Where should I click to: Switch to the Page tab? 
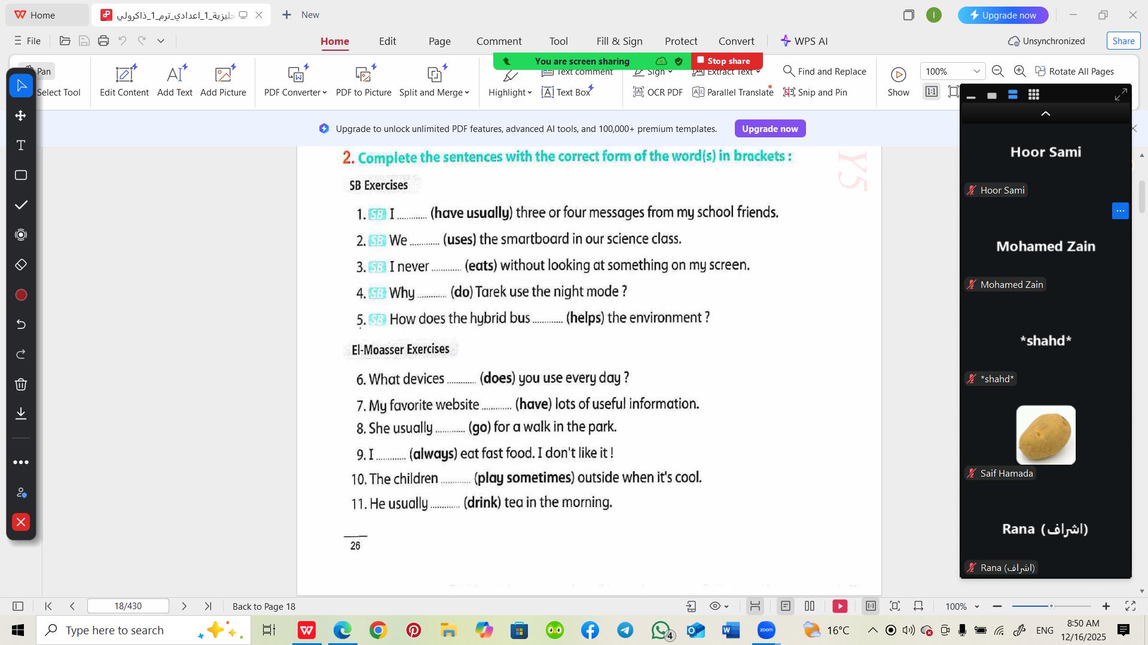pos(439,41)
